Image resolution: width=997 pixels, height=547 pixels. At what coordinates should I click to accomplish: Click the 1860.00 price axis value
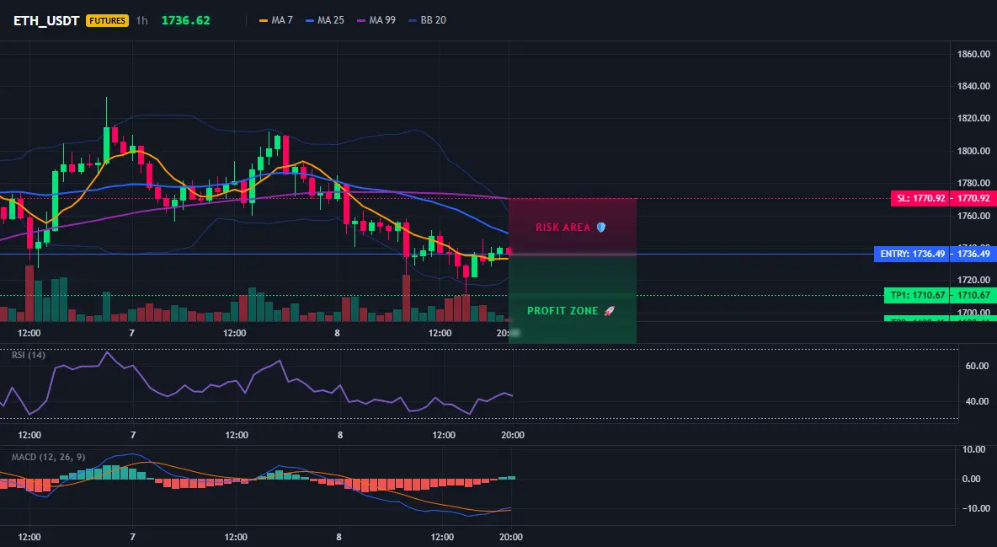click(973, 54)
